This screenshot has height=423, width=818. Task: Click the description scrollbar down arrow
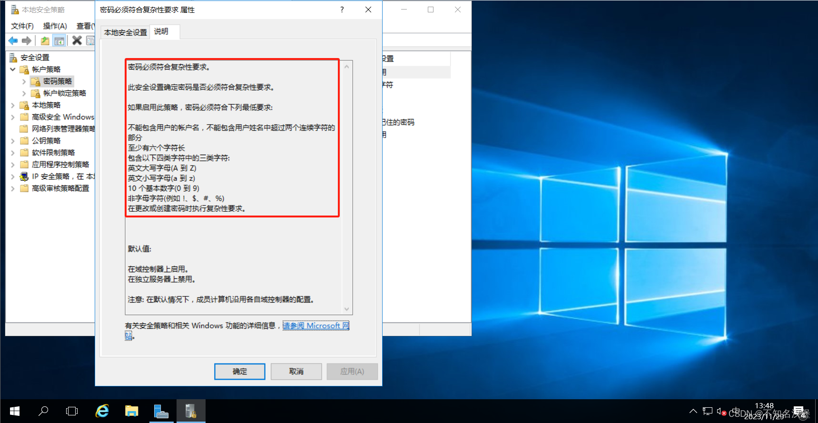(x=347, y=309)
